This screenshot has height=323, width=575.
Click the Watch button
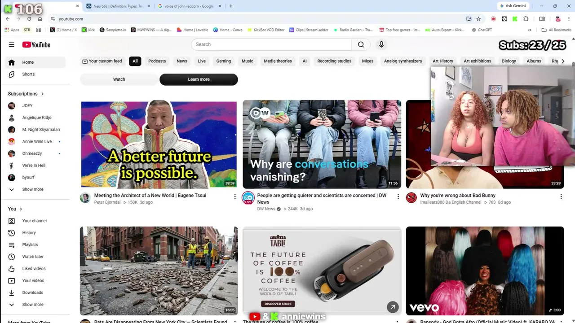[119, 79]
